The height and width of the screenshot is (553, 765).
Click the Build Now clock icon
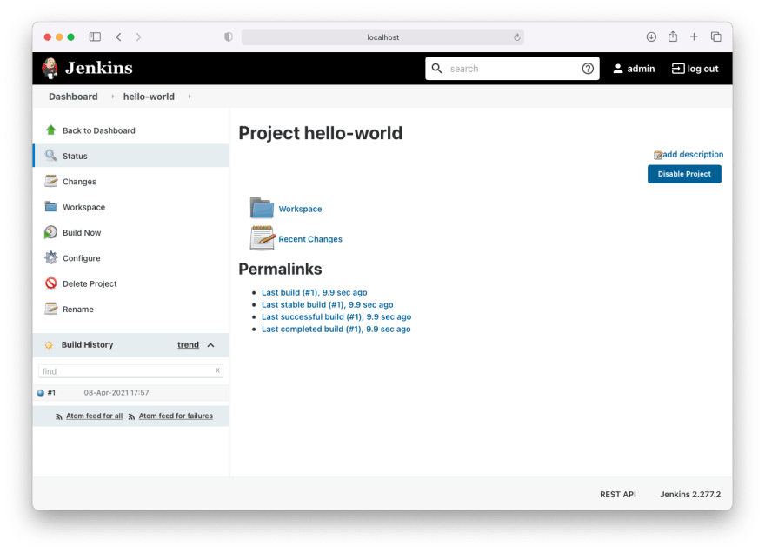50,232
